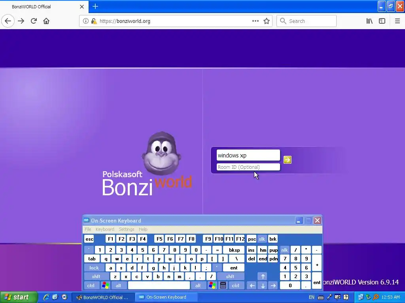Click the q key on on-screen keyboard
Image resolution: width=405 pixels, height=303 pixels.
click(x=106, y=259)
